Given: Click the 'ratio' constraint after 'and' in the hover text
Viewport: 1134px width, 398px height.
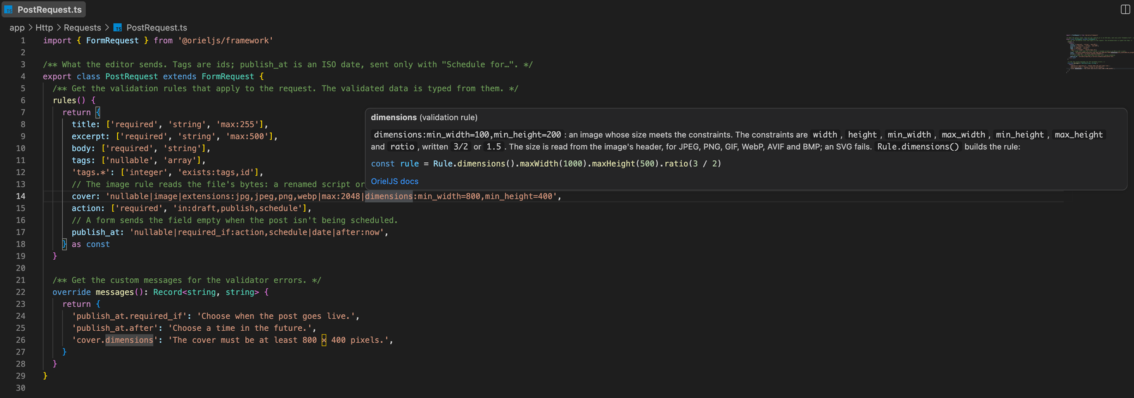Looking at the screenshot, I should (402, 146).
